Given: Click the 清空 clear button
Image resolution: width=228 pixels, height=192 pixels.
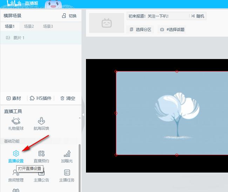Looking at the screenshot, I should (x=68, y=98).
